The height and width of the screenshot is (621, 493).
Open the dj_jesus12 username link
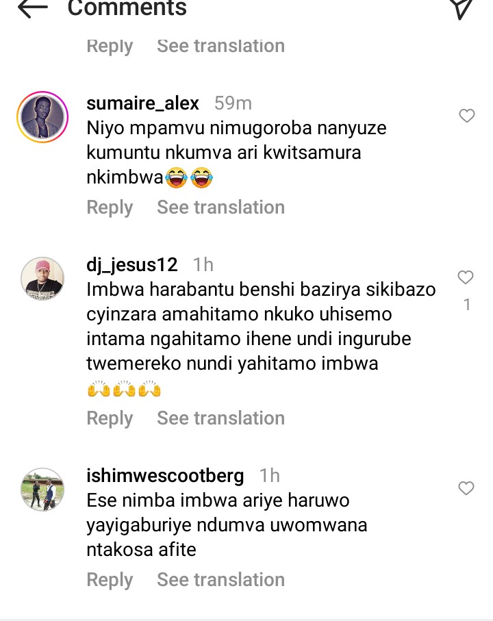(x=132, y=265)
